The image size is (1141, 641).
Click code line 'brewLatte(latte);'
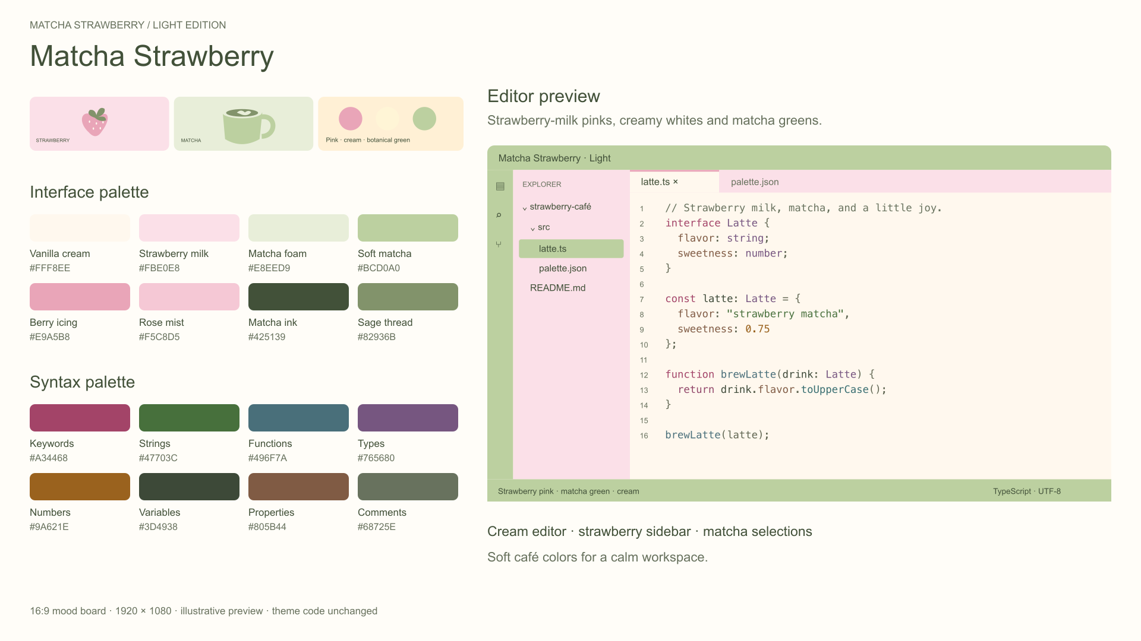717,435
